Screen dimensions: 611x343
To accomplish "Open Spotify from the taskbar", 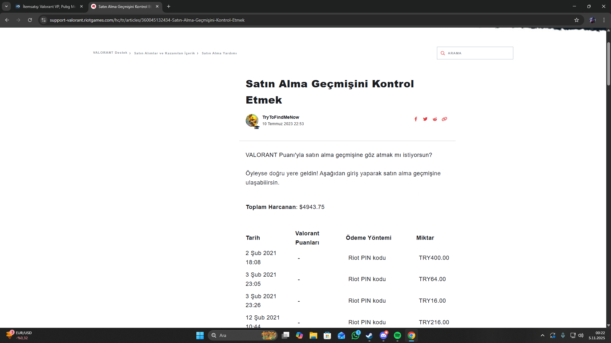I will [x=397, y=335].
